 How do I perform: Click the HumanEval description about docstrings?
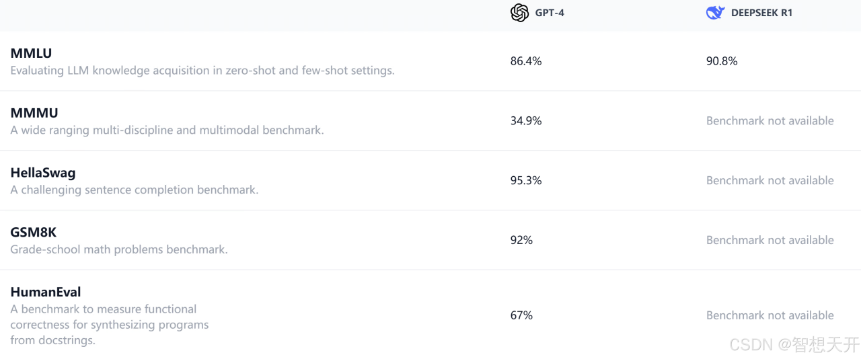click(x=110, y=325)
